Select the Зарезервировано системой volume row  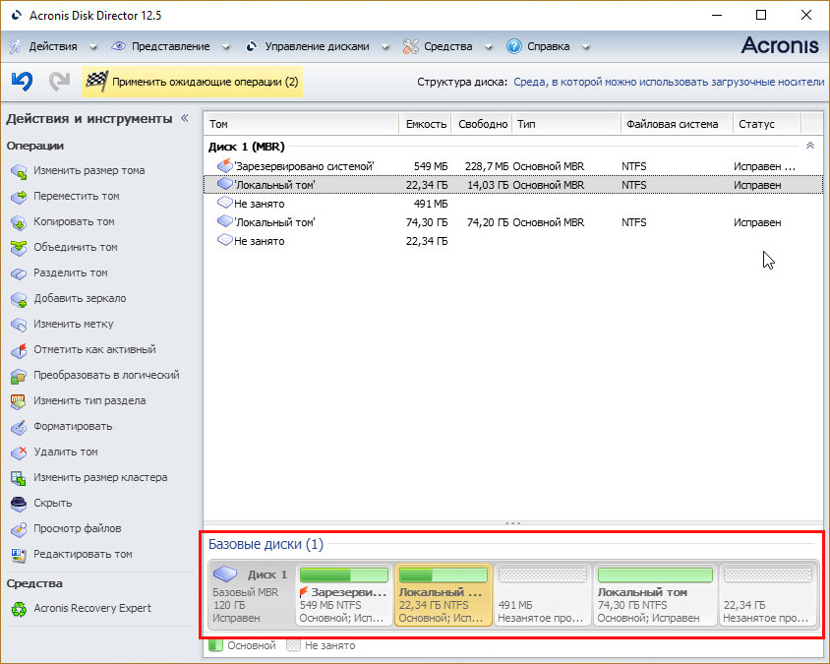pyautogui.click(x=513, y=166)
